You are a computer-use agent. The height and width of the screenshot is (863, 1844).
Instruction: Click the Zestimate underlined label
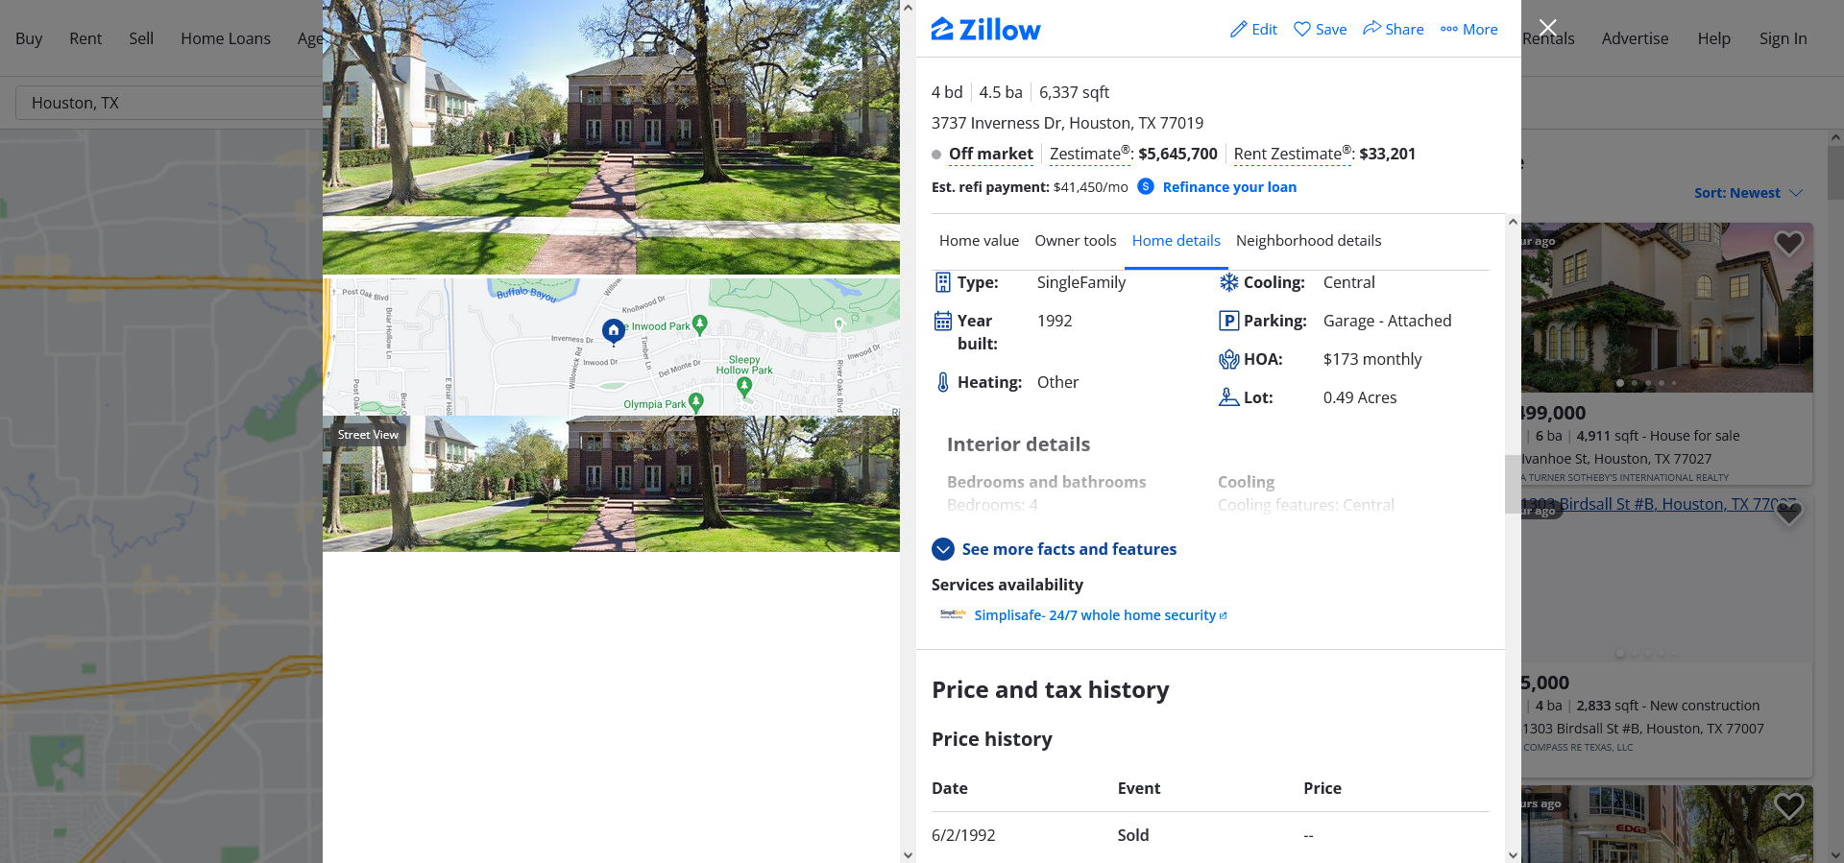pyautogui.click(x=1090, y=154)
